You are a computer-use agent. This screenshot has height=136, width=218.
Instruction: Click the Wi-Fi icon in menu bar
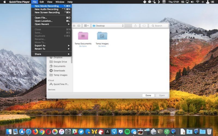(x=197, y=2)
